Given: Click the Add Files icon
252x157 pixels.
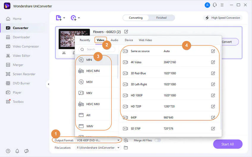Looking at the screenshot, I should (x=59, y=18).
